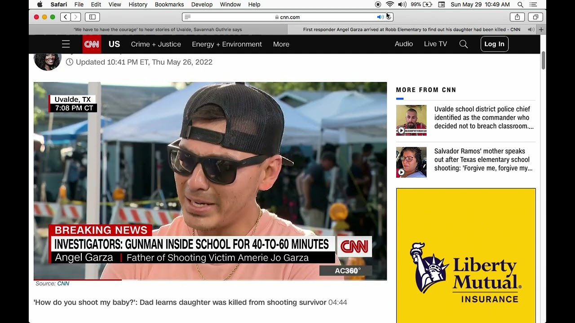Open the Help menu
575x323 pixels.
pyautogui.click(x=254, y=4)
